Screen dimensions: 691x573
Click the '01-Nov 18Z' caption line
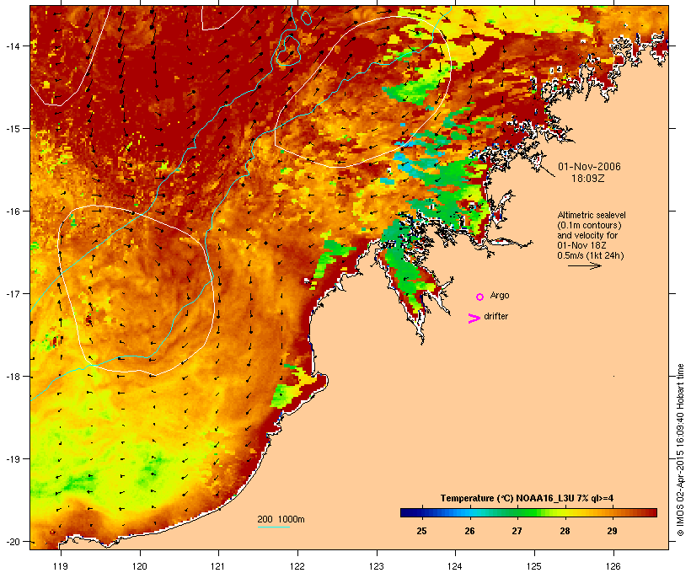point(581,245)
